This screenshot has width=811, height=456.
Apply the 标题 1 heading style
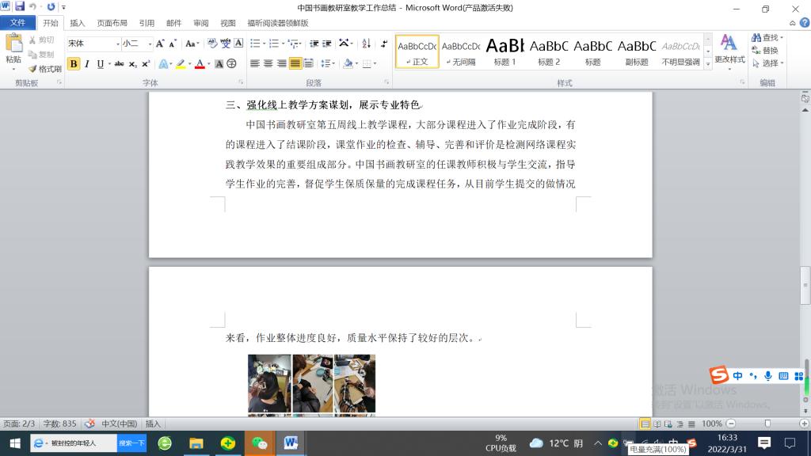(504, 51)
